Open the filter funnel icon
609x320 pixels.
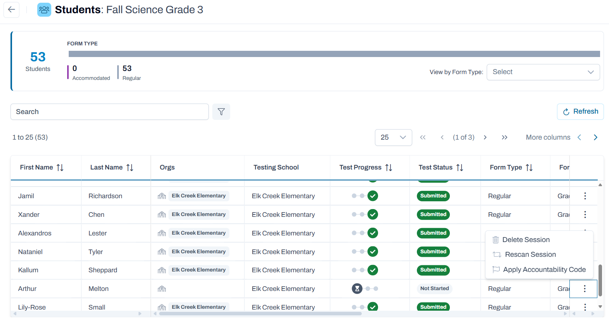(x=221, y=112)
